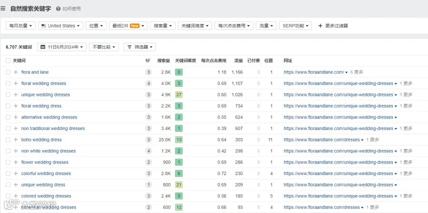Click SF badge 1 for unique wedding dress

148,185
